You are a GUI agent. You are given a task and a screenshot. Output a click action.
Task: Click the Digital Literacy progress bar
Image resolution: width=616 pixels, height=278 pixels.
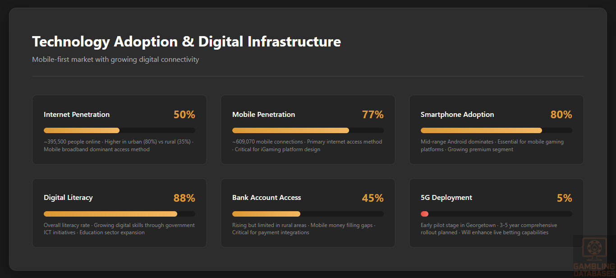coord(120,214)
